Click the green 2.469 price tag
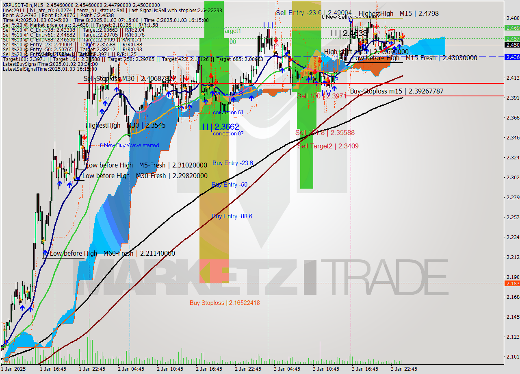The height and width of the screenshot is (374, 520). tap(512, 28)
